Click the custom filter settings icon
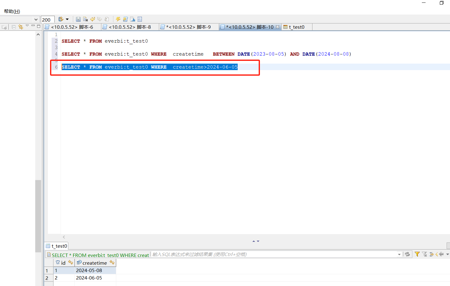Screen dimensions: 450x286 431,254
